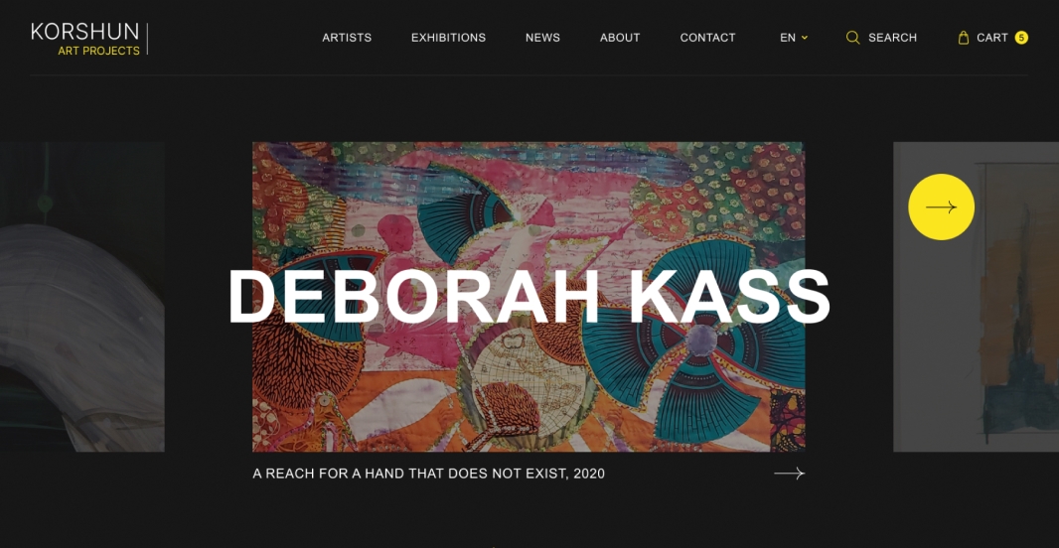
Task: Open the Cart link
Action: (992, 38)
